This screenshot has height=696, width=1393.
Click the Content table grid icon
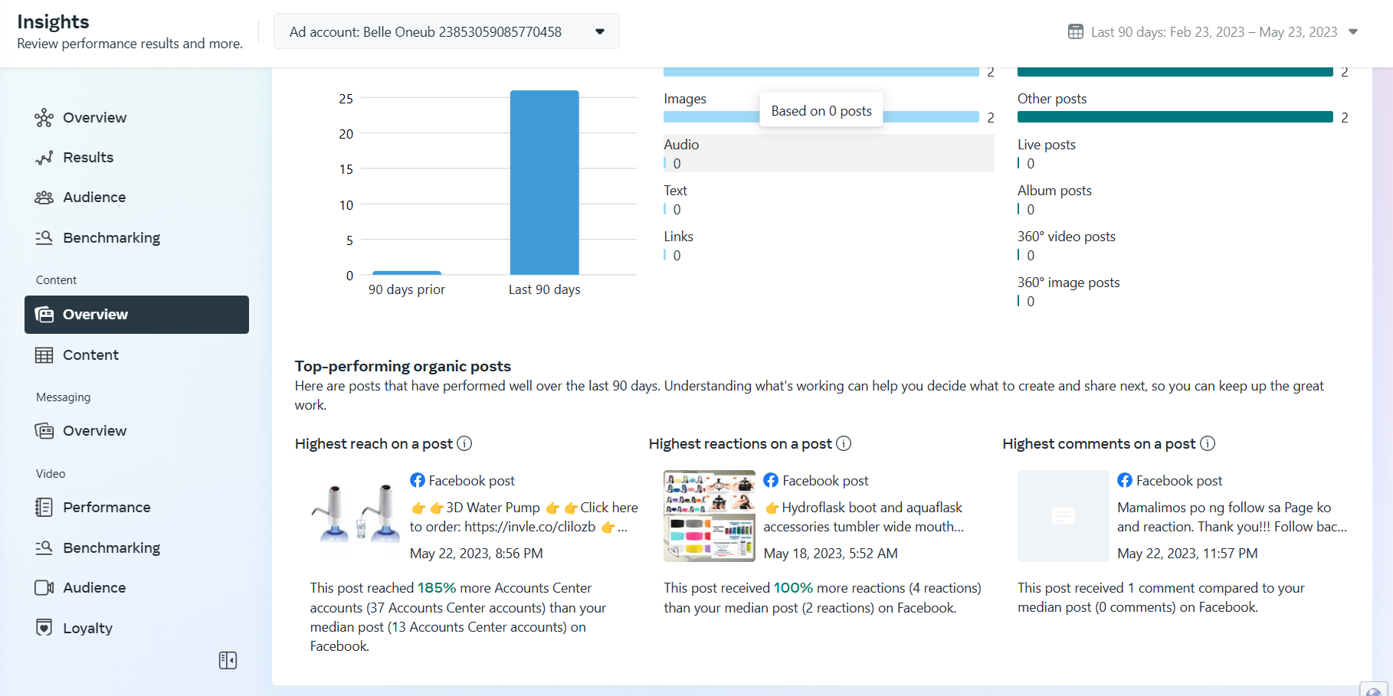44,355
